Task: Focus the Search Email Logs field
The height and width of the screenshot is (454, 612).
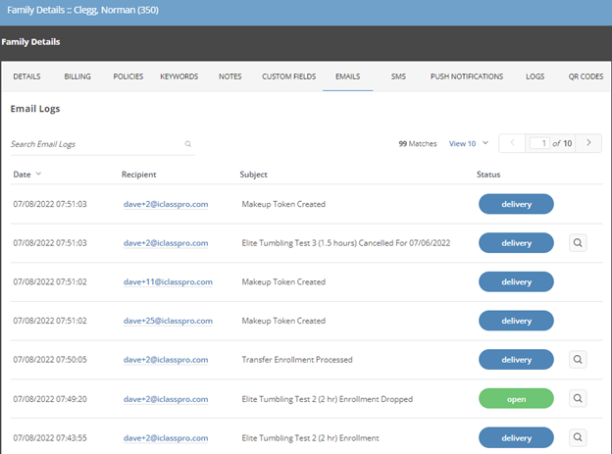Action: (x=102, y=144)
